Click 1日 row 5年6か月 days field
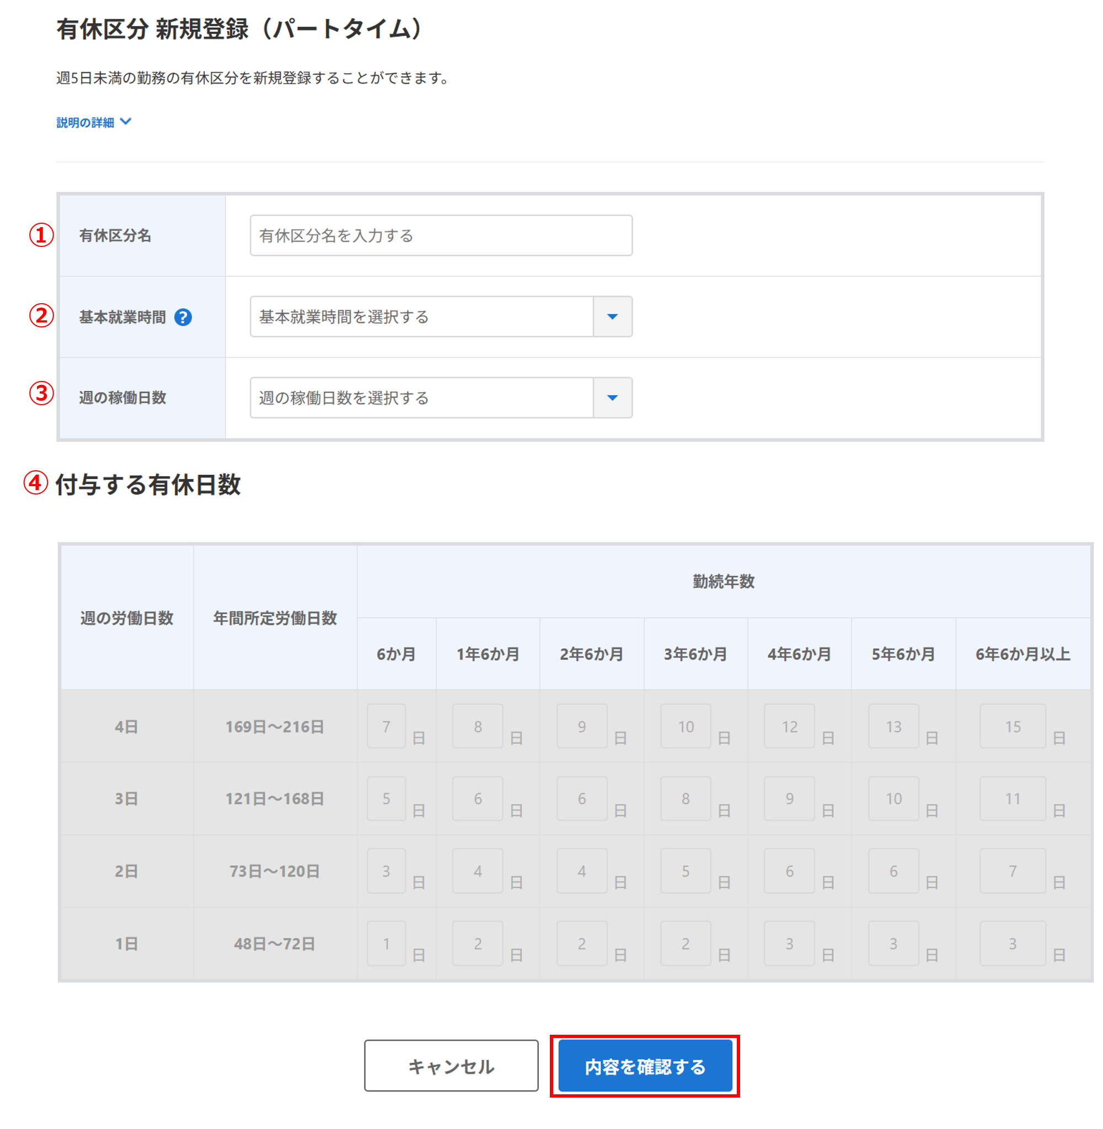 pos(893,943)
